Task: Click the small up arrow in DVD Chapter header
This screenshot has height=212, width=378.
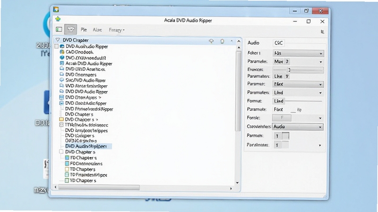Action: [x=232, y=41]
